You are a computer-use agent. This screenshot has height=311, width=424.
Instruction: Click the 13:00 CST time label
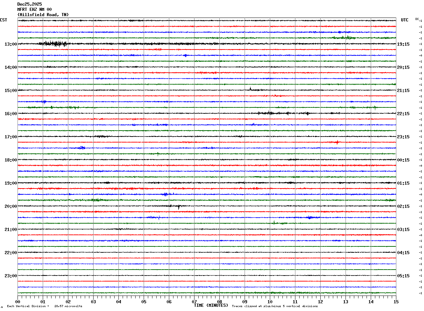11,44
